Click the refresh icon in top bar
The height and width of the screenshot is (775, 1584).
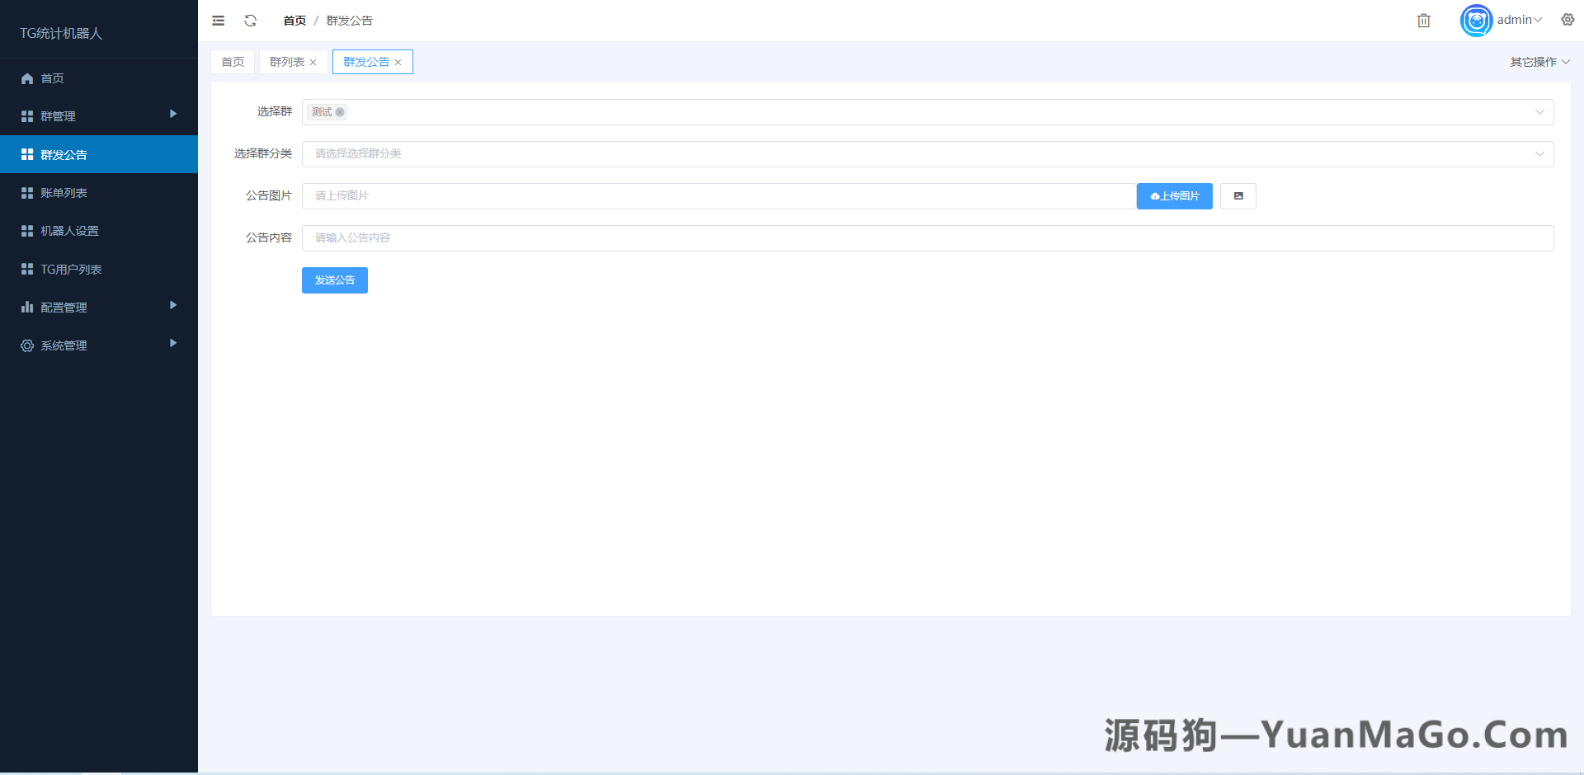click(250, 20)
